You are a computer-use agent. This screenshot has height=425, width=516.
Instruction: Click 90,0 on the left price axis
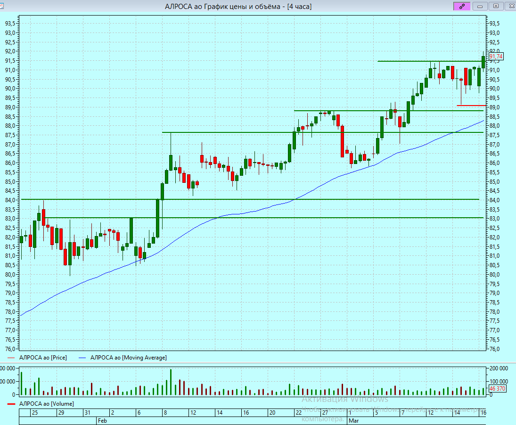(x=10, y=89)
